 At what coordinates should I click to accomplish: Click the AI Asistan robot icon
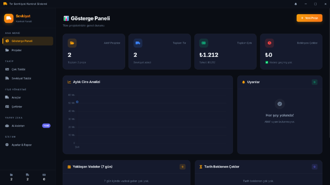tap(7, 126)
